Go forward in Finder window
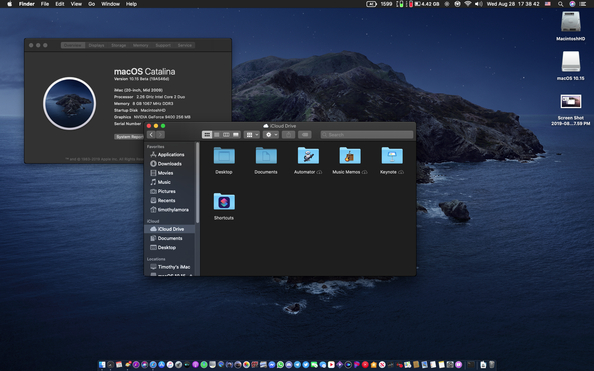Screen dimensions: 594x371 pos(160,135)
